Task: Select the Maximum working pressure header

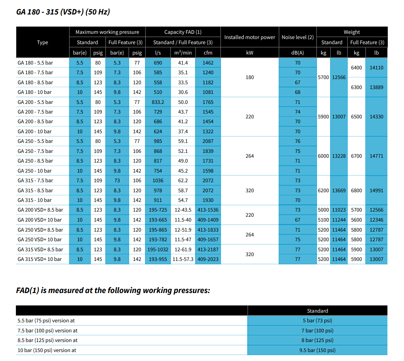Action: click(x=107, y=32)
